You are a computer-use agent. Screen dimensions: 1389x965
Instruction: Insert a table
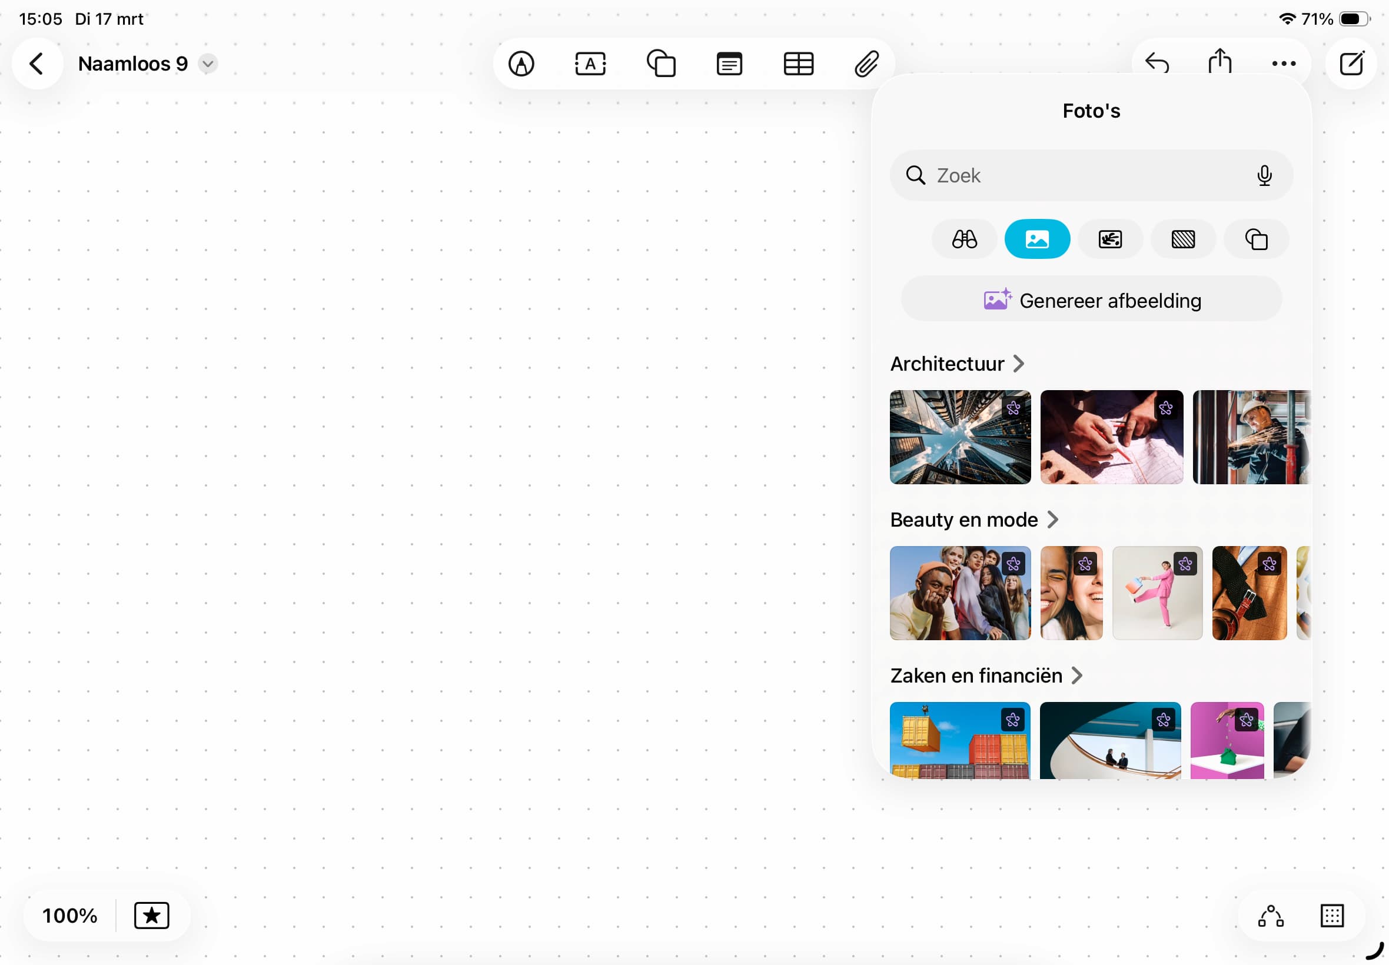pyautogui.click(x=798, y=64)
